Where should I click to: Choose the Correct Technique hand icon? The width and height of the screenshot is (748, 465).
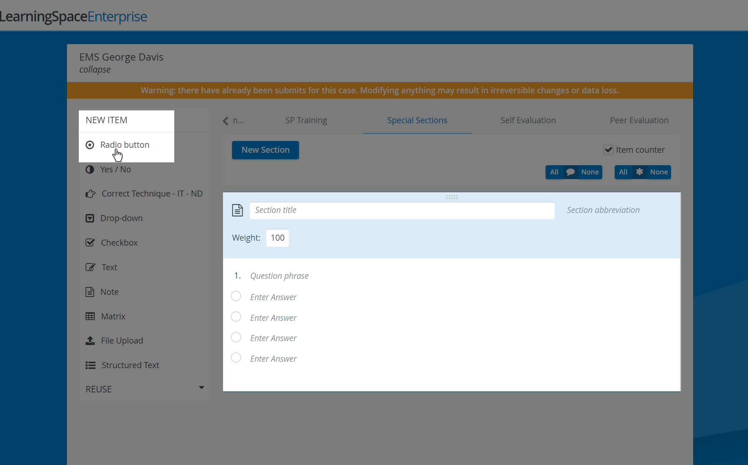[91, 194]
